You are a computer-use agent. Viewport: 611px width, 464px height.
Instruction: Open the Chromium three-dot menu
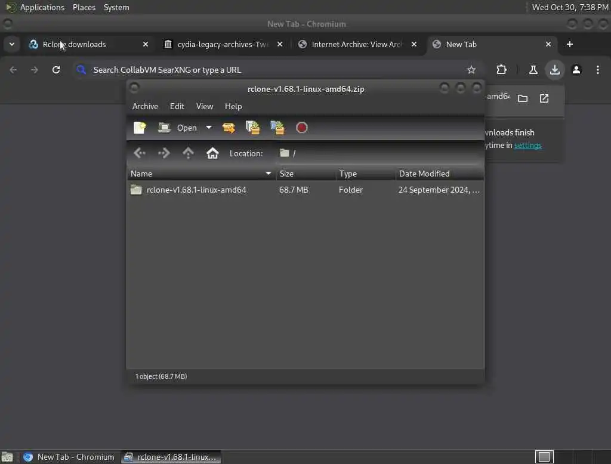(x=598, y=70)
